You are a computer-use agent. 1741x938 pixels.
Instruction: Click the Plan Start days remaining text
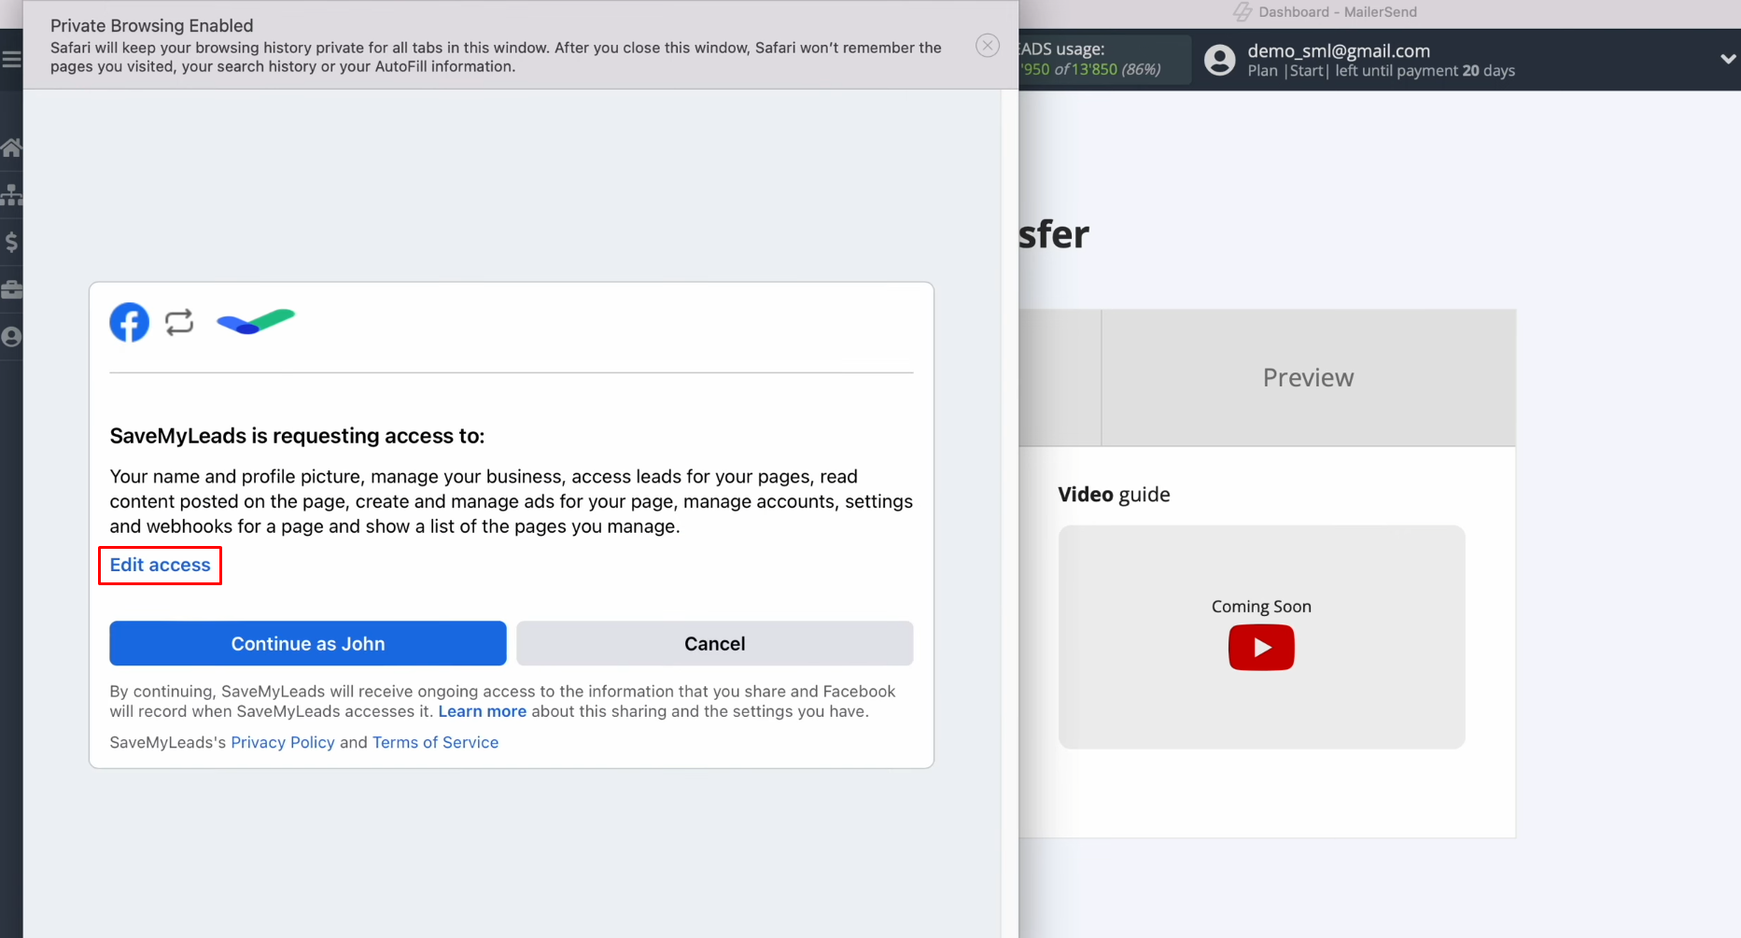pyautogui.click(x=1381, y=71)
